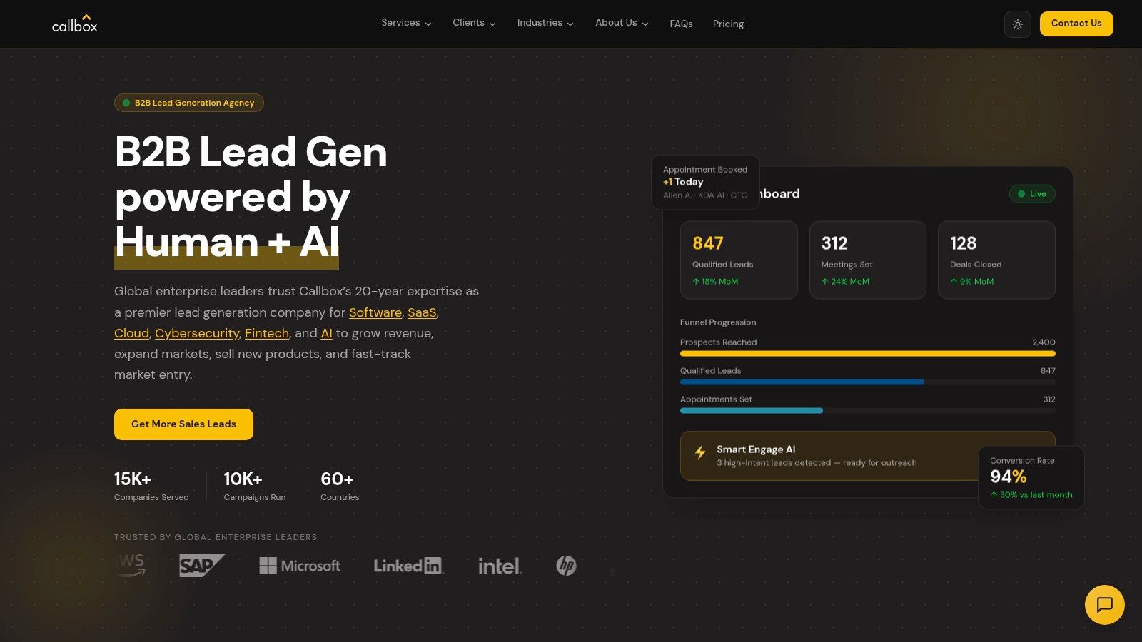Expand the About Us dropdown menu

622,23
